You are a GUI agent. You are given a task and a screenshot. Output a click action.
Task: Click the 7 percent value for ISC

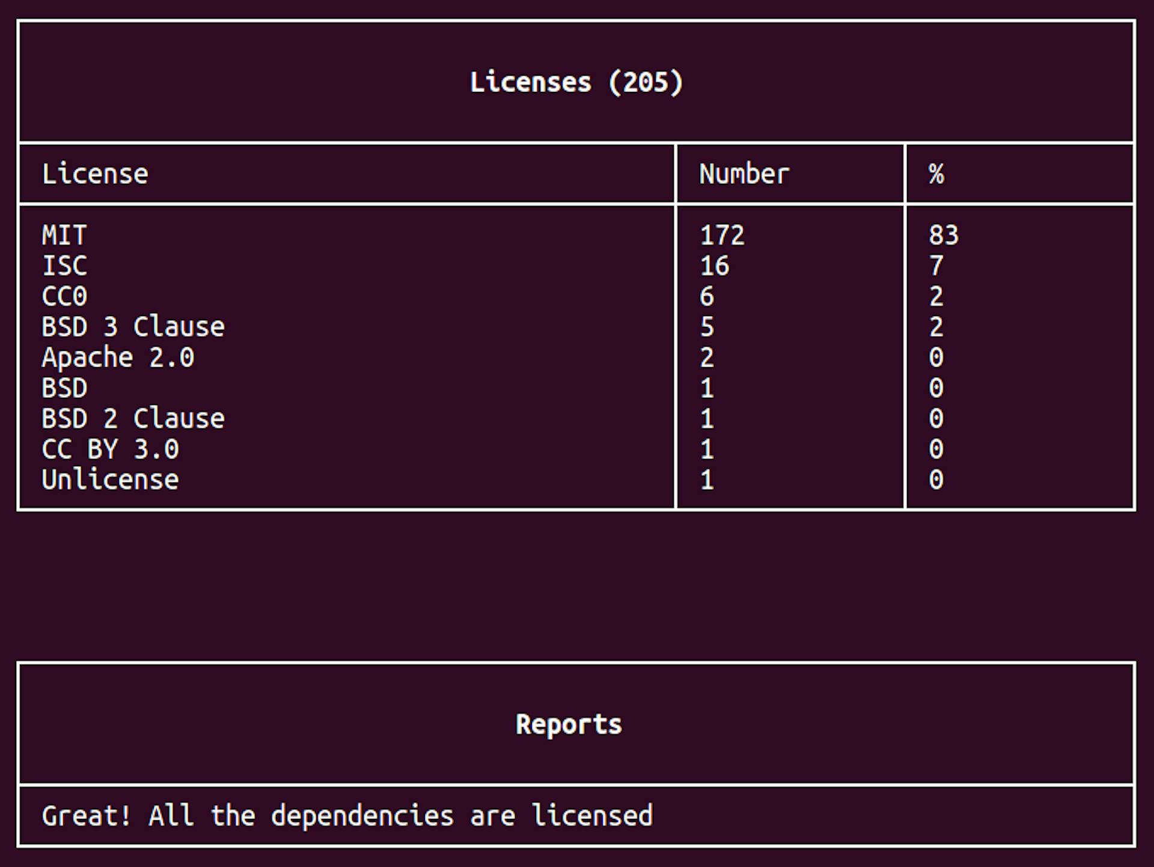[x=936, y=266]
